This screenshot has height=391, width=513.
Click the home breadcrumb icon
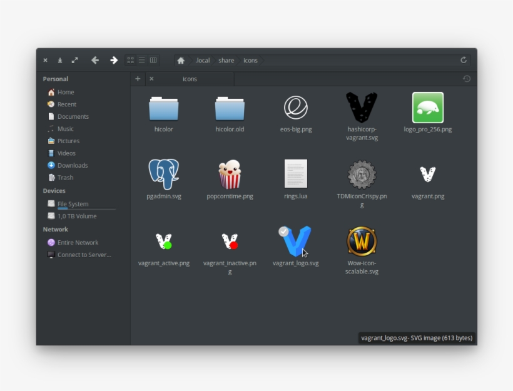[181, 61]
